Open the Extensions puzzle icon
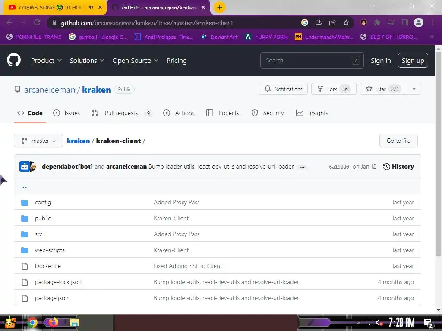Viewport: 442px width, 331px height. point(377,22)
